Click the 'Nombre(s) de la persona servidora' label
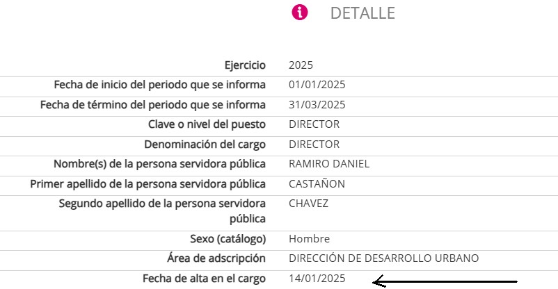The image size is (558, 289). coord(160,164)
